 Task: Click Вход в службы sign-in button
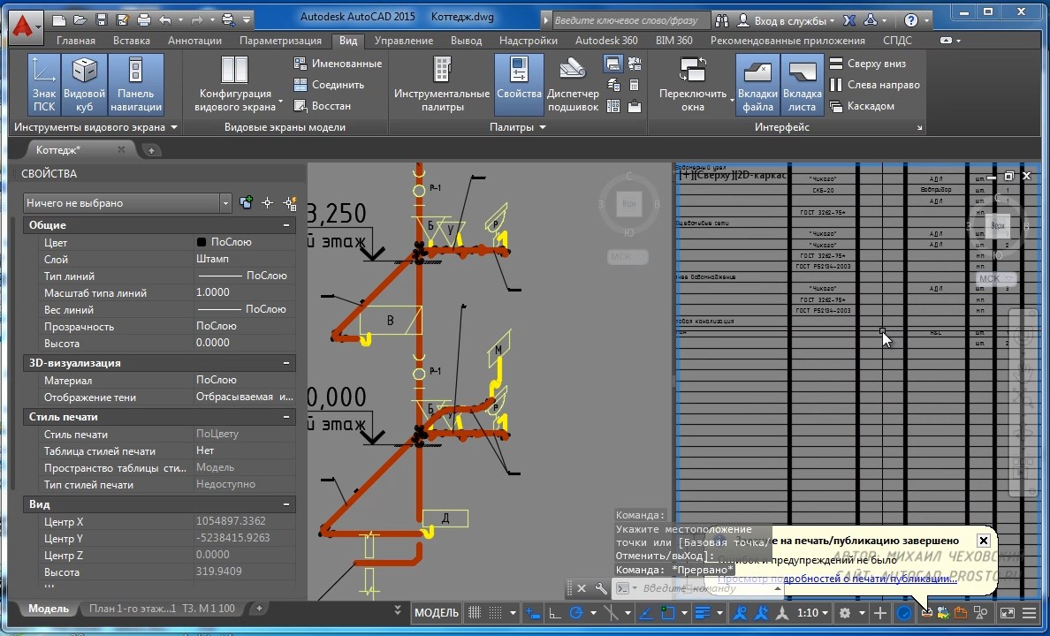[787, 20]
